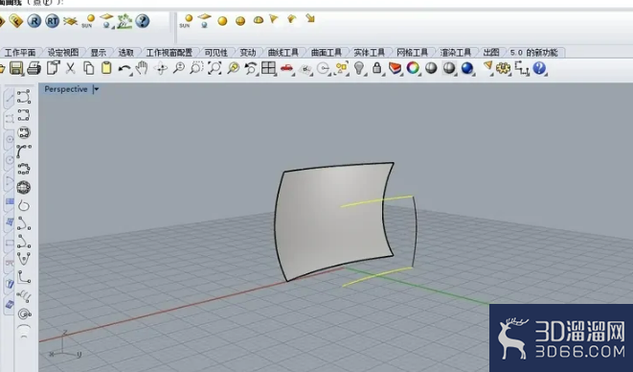The image size is (633, 372).
Task: Switch to the 工作平面 tab
Action: pyautogui.click(x=20, y=53)
